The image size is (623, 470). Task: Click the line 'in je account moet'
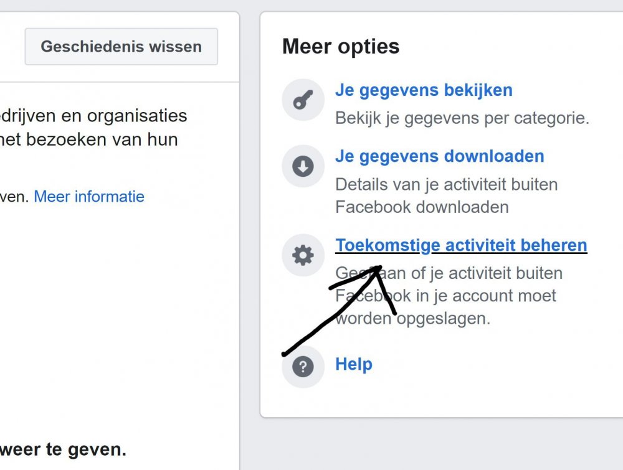click(x=486, y=296)
